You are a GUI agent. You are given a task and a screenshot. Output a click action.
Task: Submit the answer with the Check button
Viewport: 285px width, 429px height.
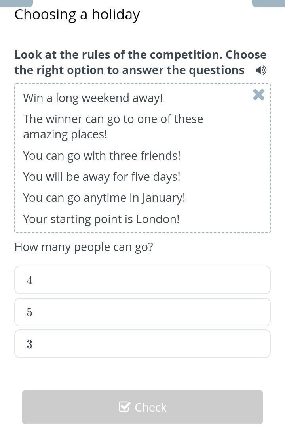(x=142, y=407)
